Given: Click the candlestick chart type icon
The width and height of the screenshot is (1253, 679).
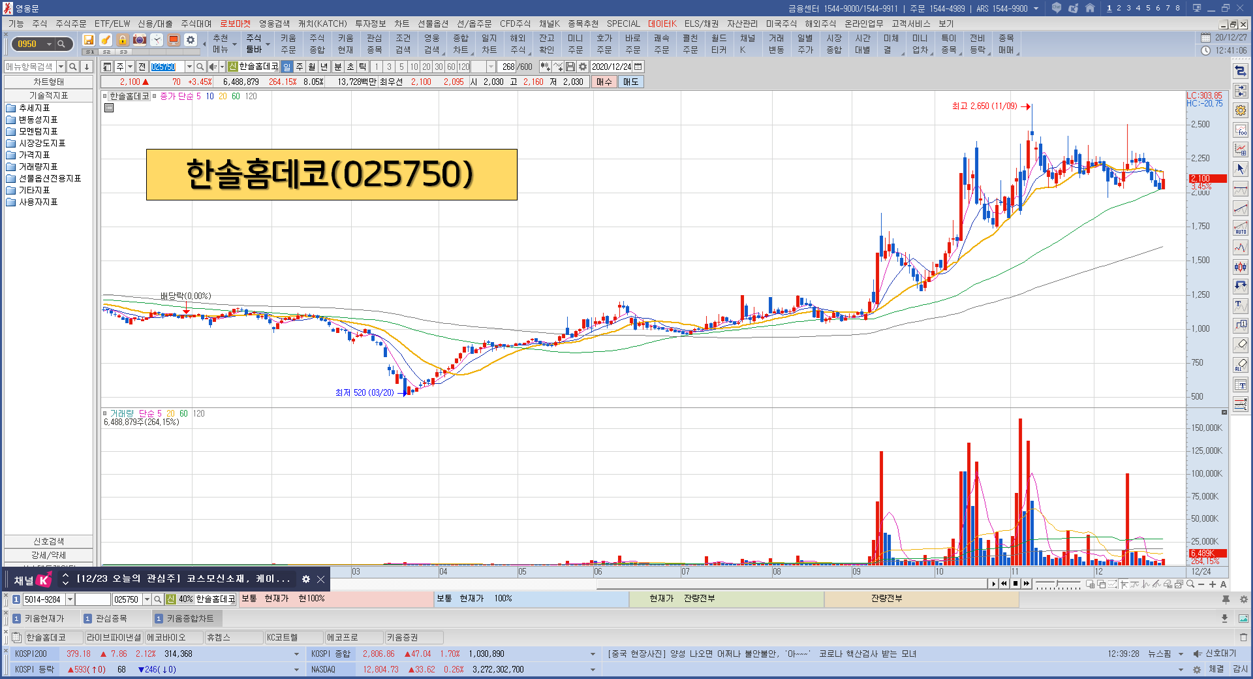Looking at the screenshot, I should (x=1241, y=266).
